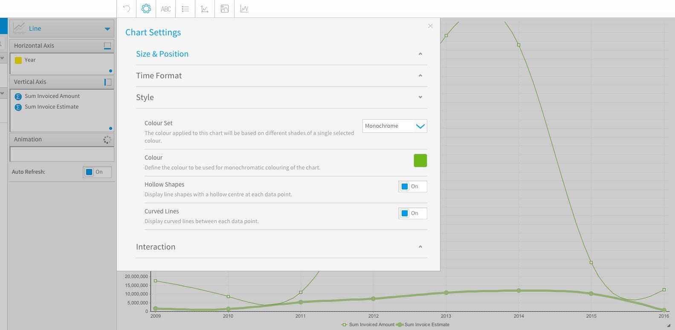
Task: Click the Hollow Shapes label
Action: click(x=164, y=184)
